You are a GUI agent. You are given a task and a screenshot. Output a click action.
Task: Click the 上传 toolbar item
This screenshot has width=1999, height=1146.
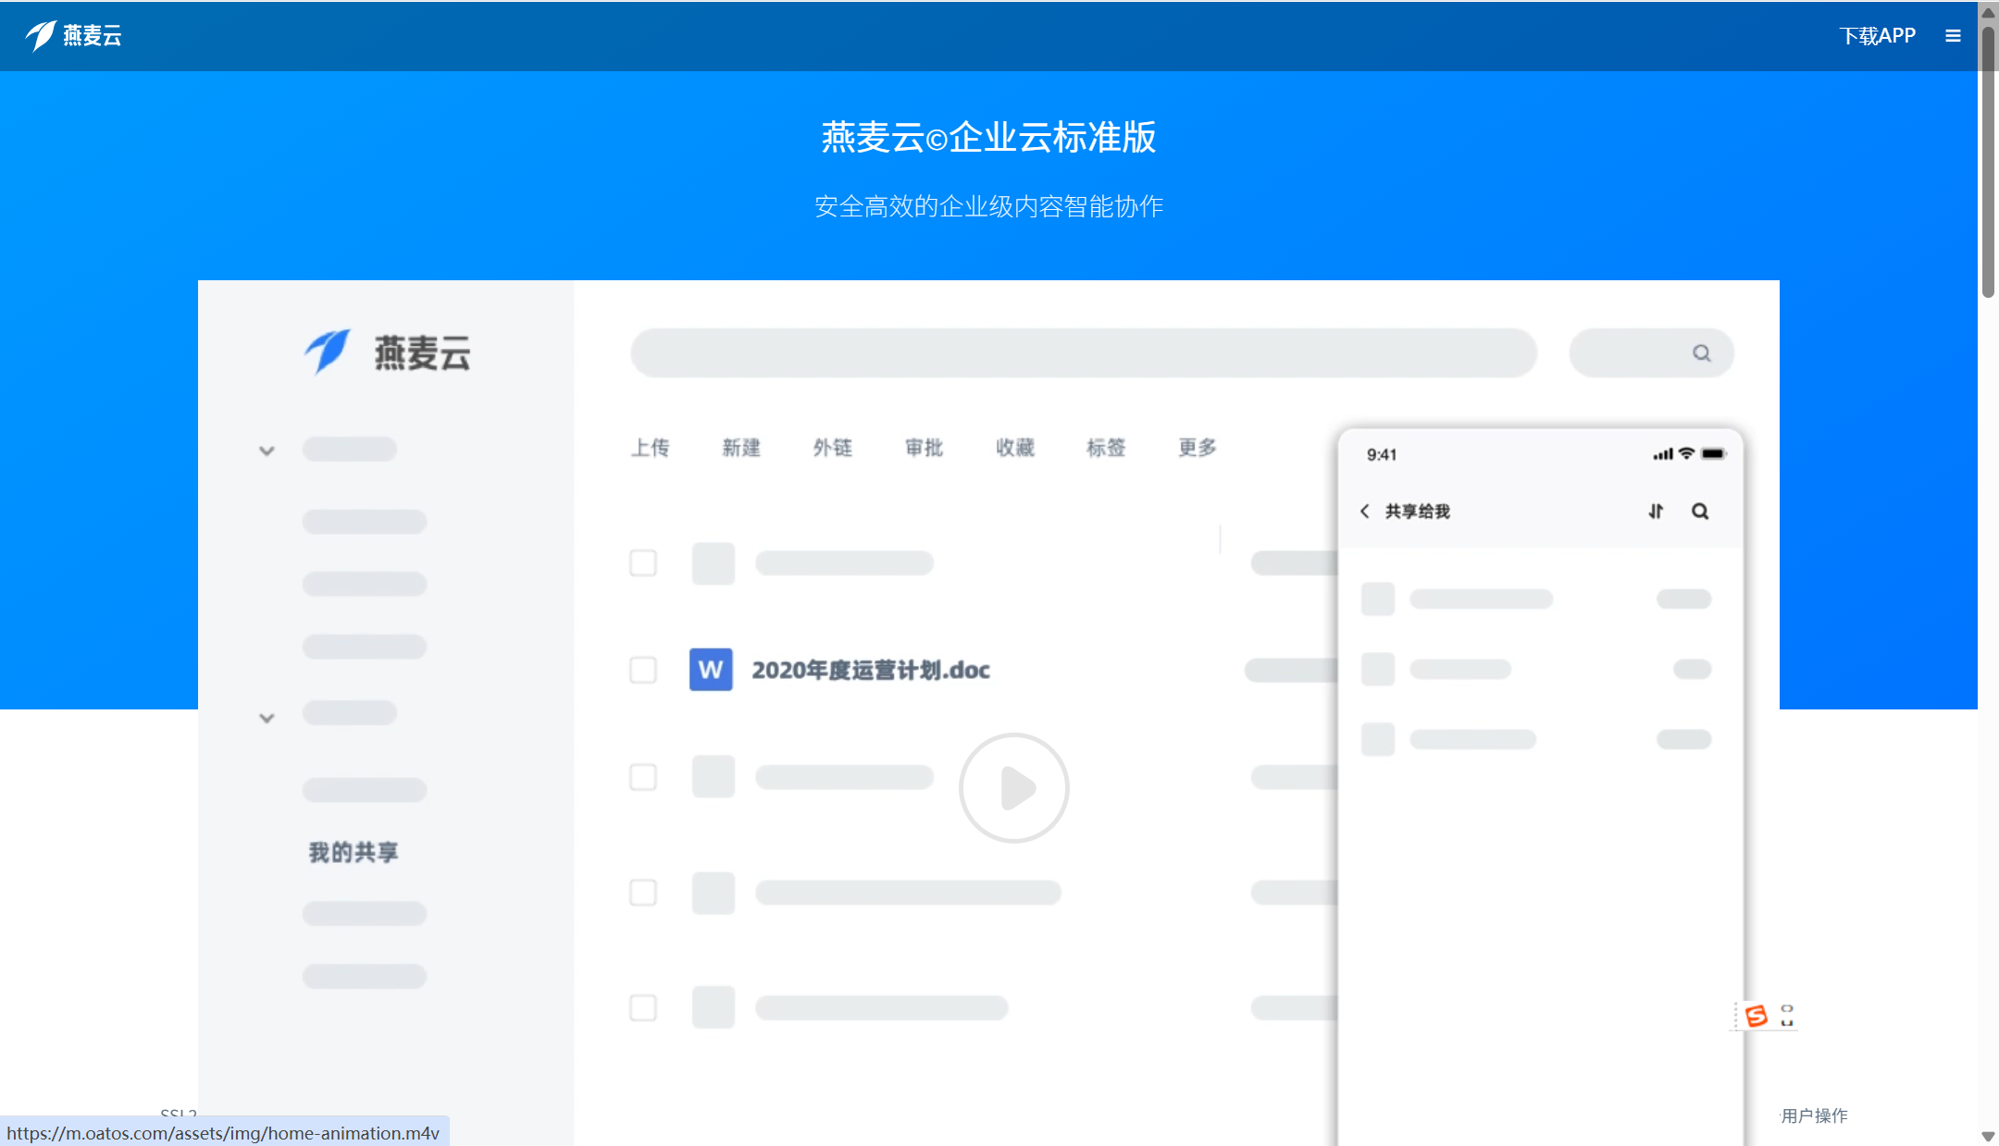click(x=651, y=448)
